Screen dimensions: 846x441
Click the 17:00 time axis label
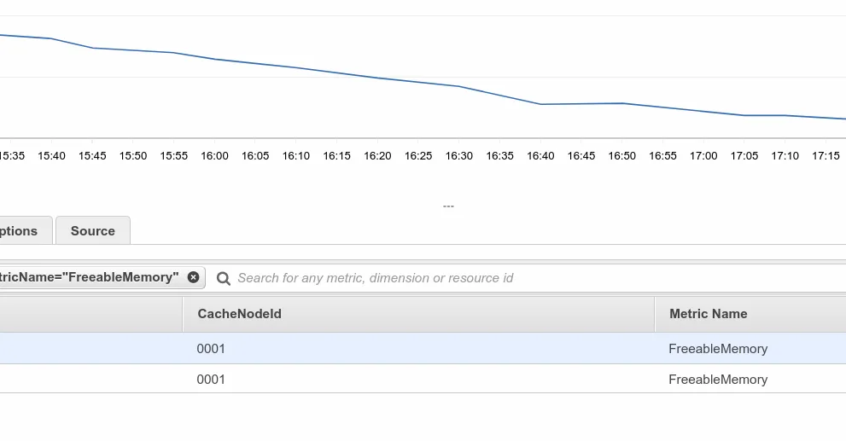click(x=703, y=156)
